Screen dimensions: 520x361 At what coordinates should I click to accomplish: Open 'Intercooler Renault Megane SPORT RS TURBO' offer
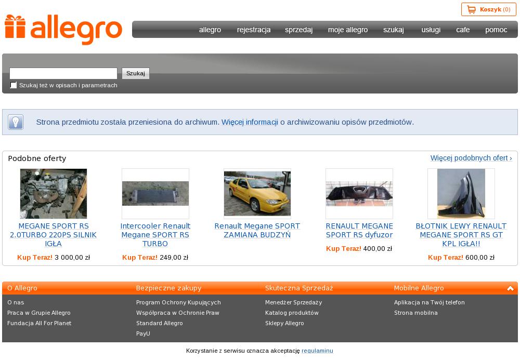click(x=155, y=235)
